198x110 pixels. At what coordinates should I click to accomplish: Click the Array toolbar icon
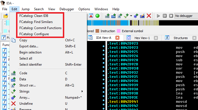136,16
